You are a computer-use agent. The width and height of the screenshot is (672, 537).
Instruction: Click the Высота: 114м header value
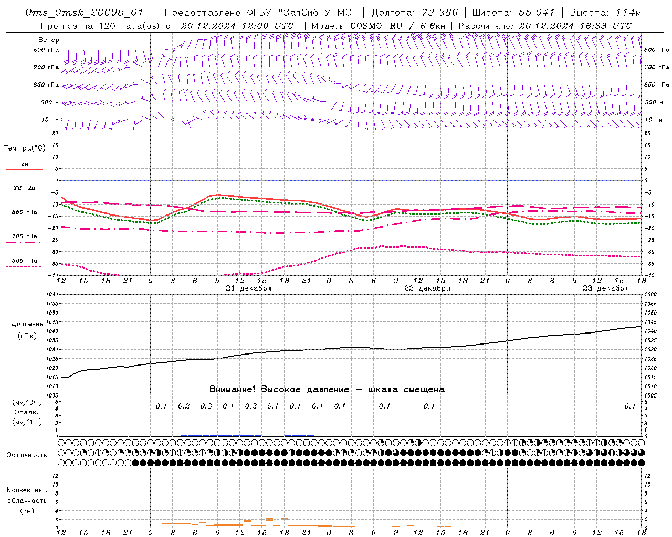[x=605, y=13]
